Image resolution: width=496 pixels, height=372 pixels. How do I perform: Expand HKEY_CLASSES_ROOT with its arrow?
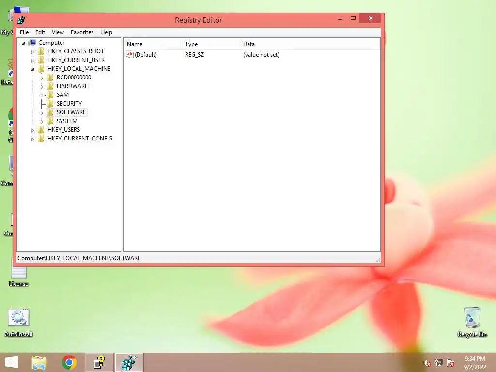[x=32, y=51]
